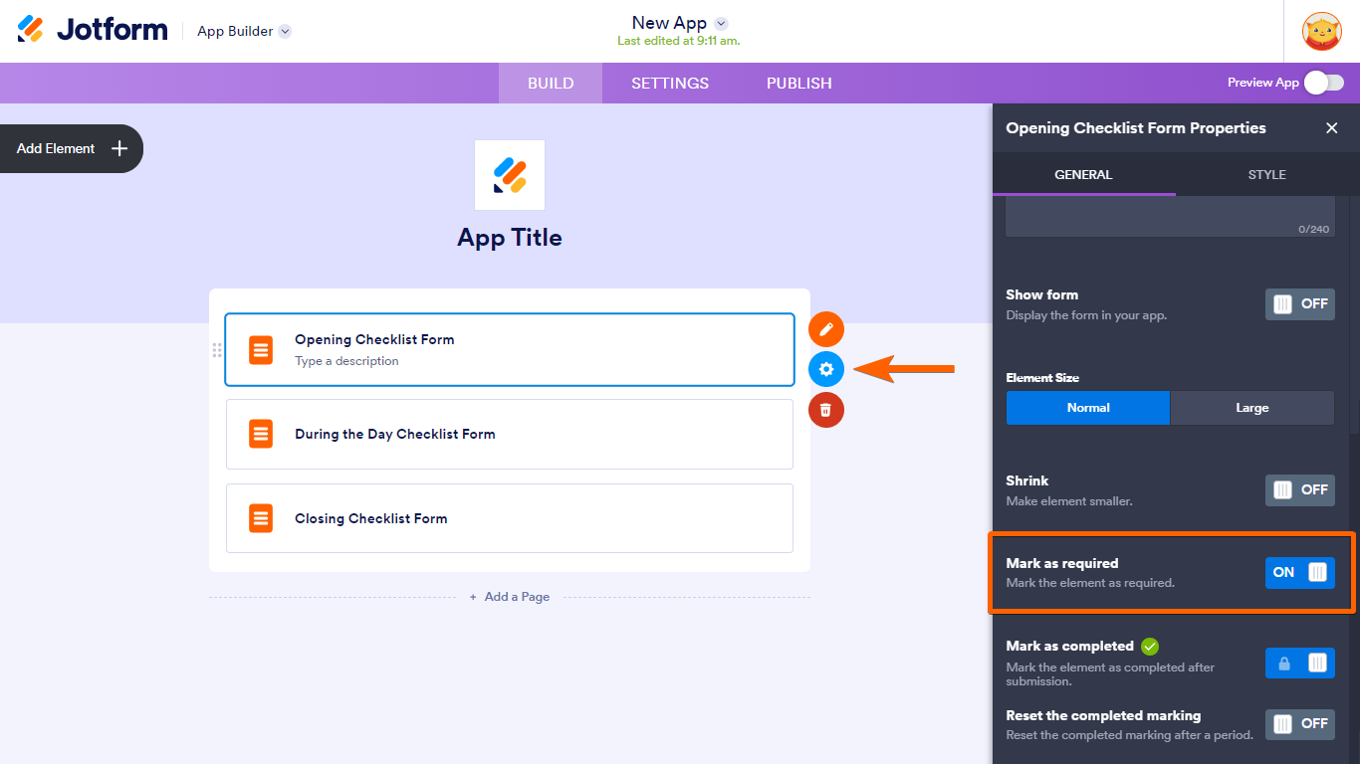Toggle the Preview App switch

(x=1323, y=83)
